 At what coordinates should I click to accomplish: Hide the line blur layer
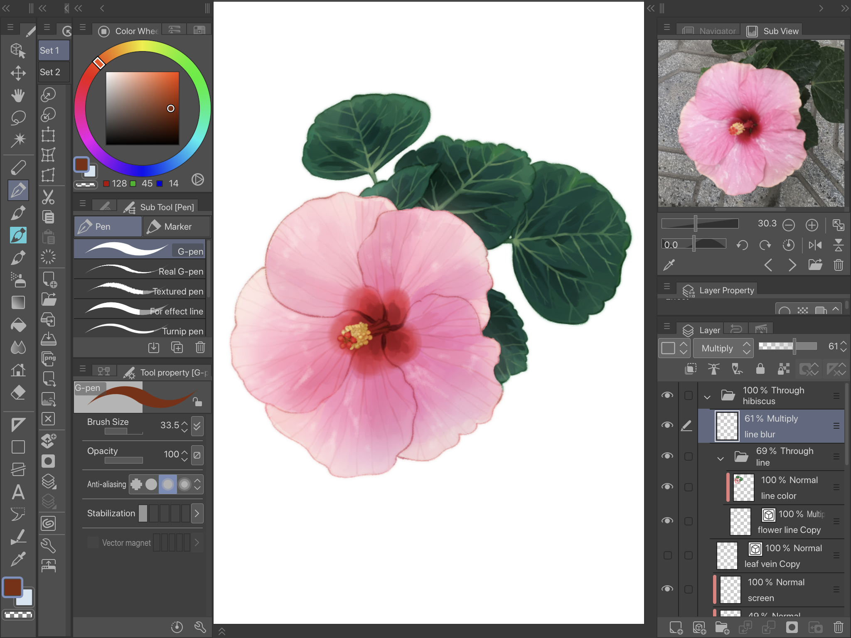[x=667, y=425]
